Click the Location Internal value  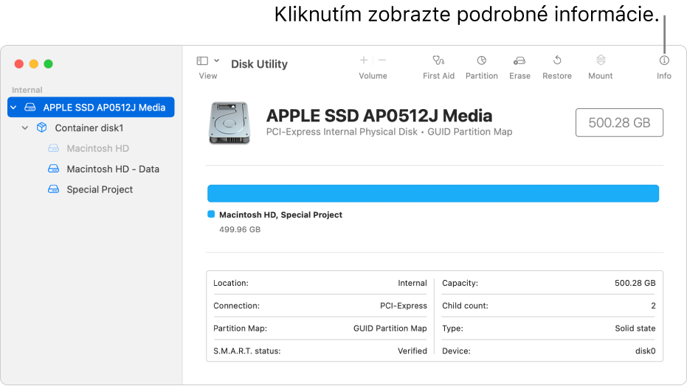point(412,283)
